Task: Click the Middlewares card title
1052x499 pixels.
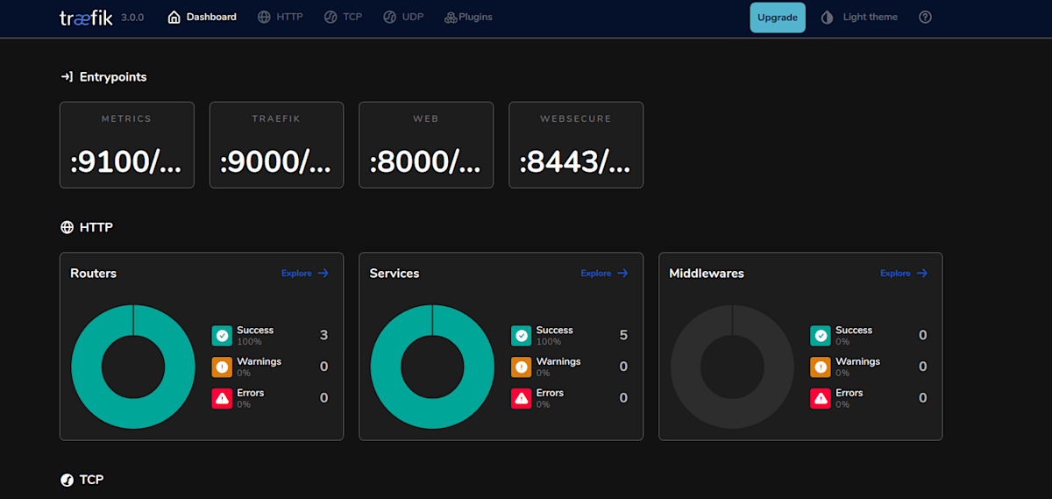Action: (707, 274)
